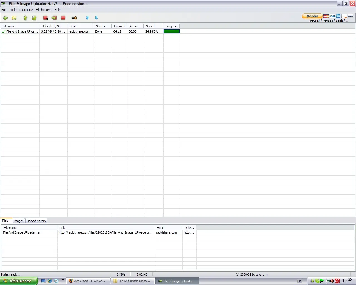Click the State: ready status text

(x=11, y=274)
